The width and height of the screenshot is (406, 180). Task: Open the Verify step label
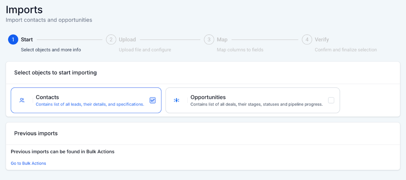click(x=322, y=40)
